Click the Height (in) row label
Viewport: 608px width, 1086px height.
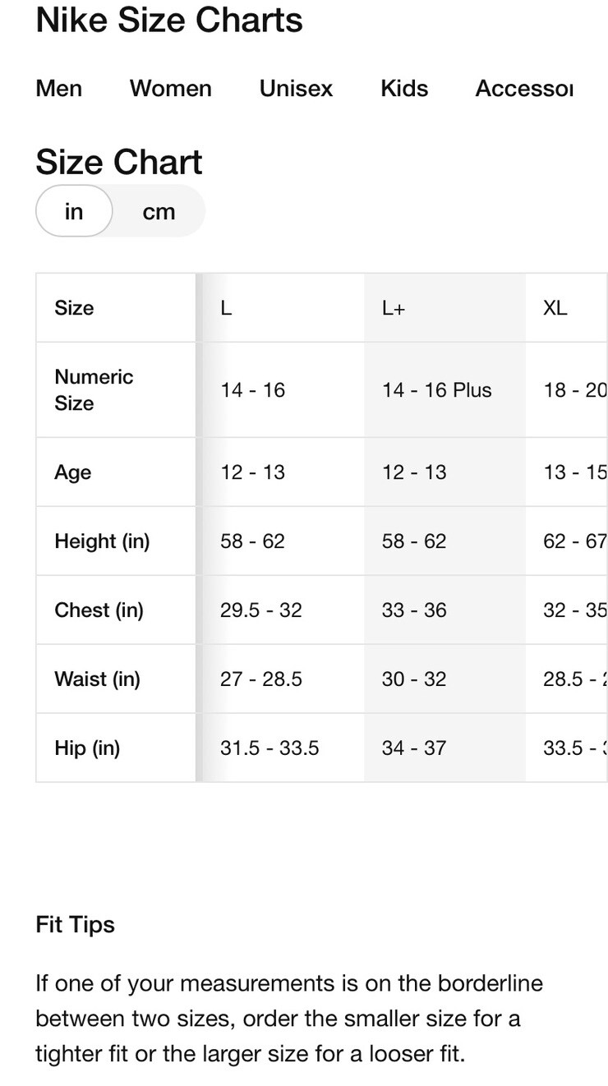tap(102, 541)
